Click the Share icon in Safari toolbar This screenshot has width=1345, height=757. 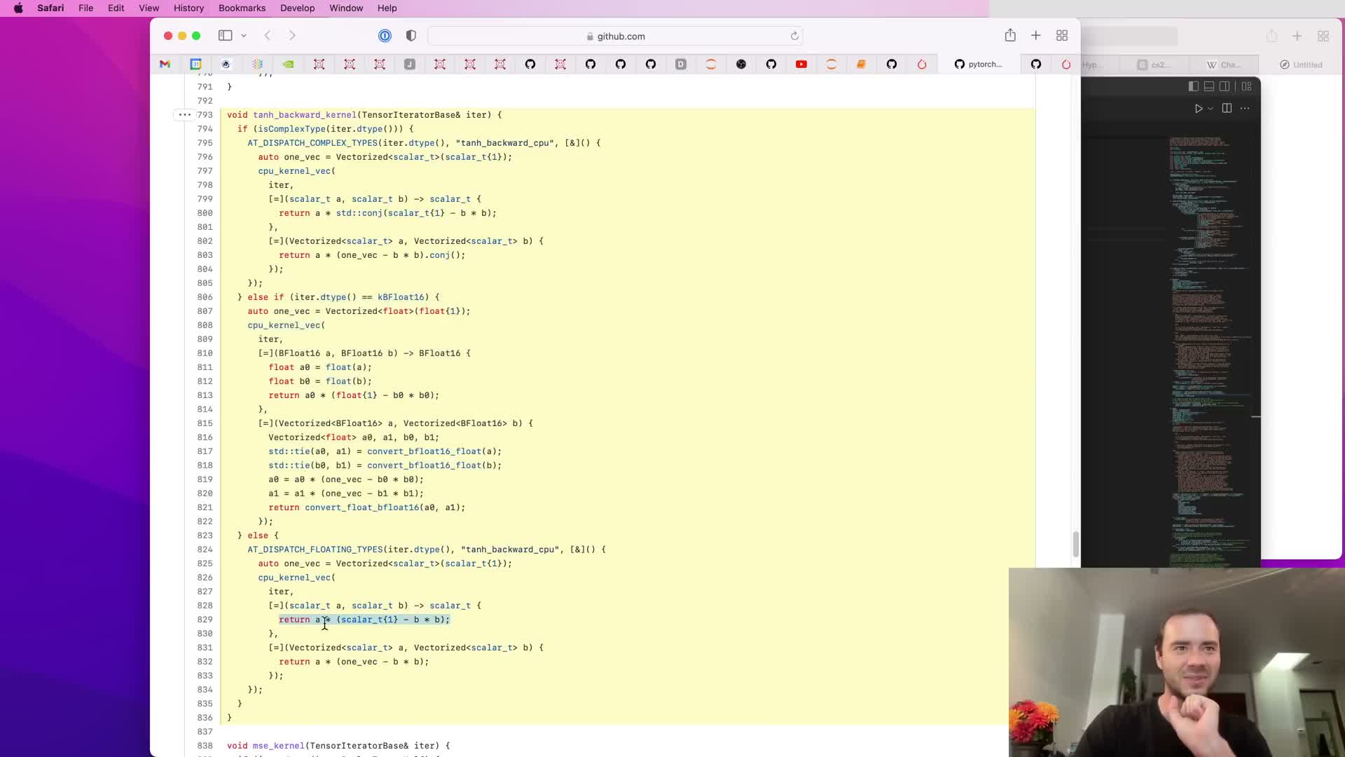[x=1009, y=35]
